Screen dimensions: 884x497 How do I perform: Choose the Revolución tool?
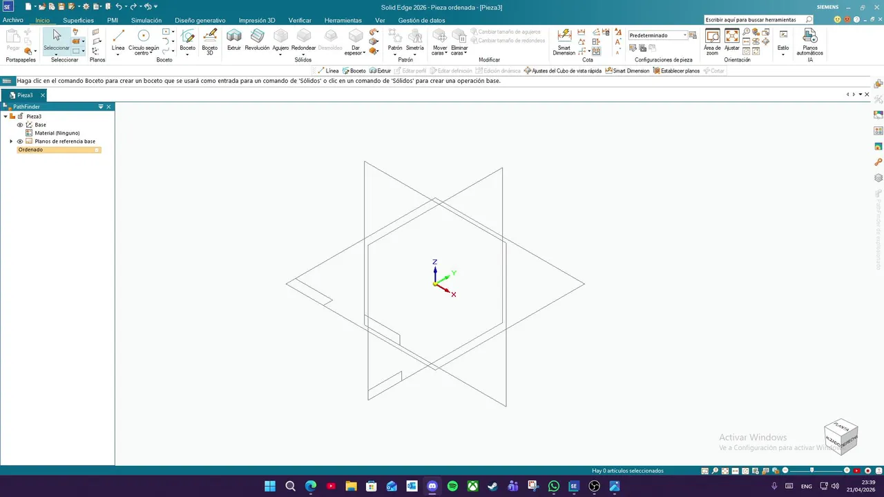tap(257, 40)
